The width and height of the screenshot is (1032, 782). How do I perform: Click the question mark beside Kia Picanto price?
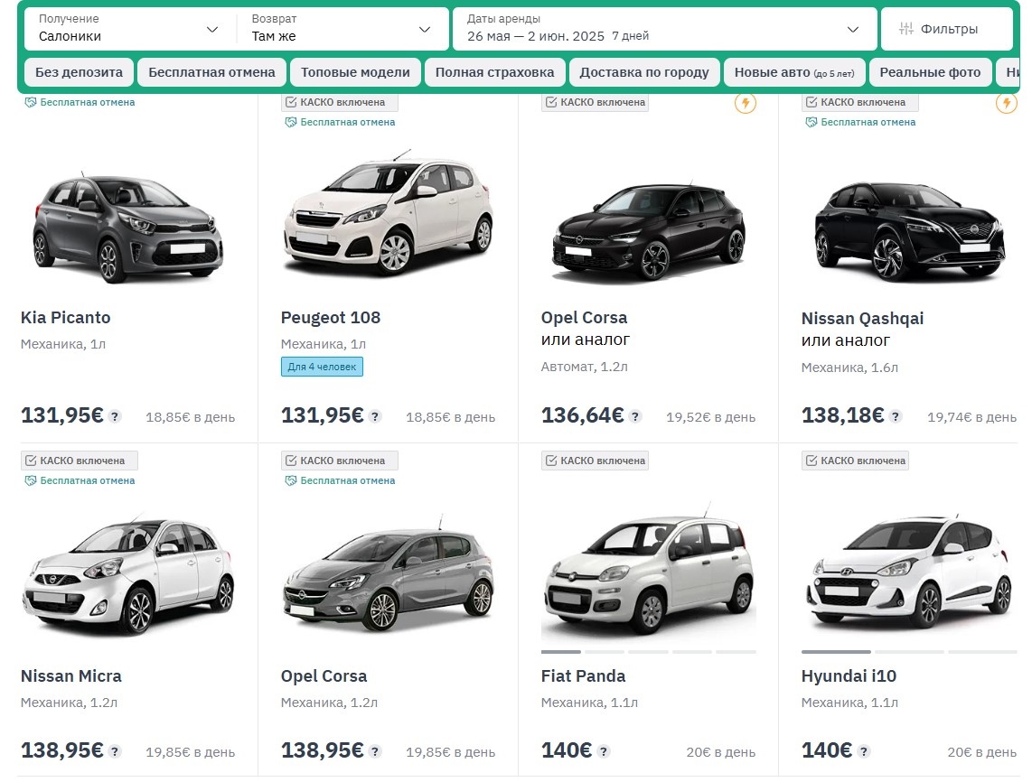[116, 416]
